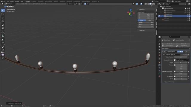This screenshot has height=107, width=191.
Task: Toggle visibility eye of selected BezierCurve row
Action: [187, 16]
